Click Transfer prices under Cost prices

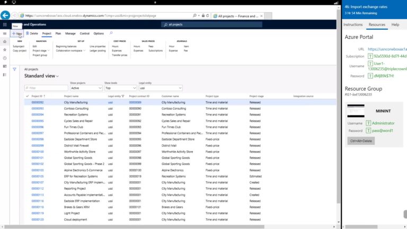click(x=119, y=55)
